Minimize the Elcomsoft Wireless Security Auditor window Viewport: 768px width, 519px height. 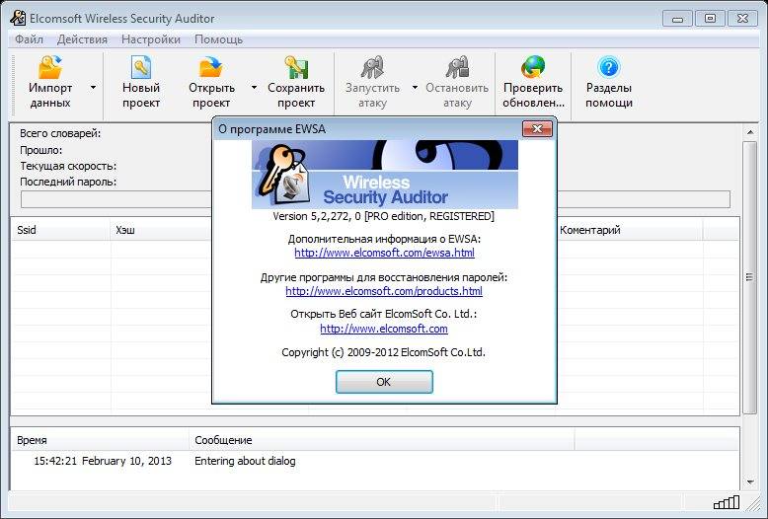pyautogui.click(x=678, y=19)
